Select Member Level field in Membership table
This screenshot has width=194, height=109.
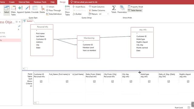tap(88, 48)
